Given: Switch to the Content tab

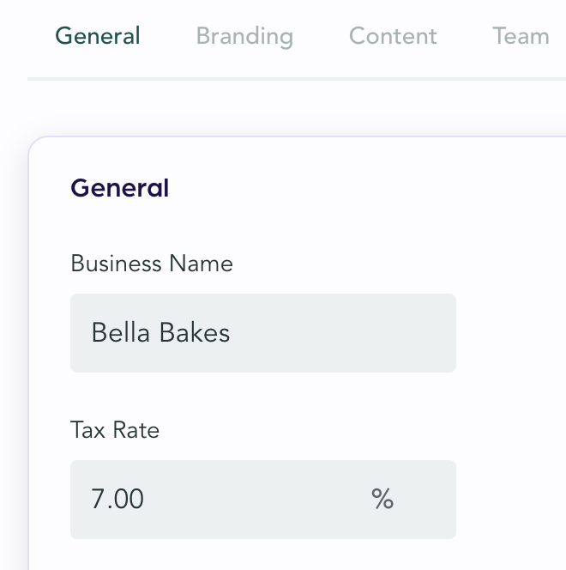Looking at the screenshot, I should (393, 36).
